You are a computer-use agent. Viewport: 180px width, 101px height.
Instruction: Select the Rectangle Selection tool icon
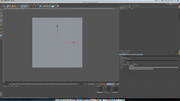point(7,6)
